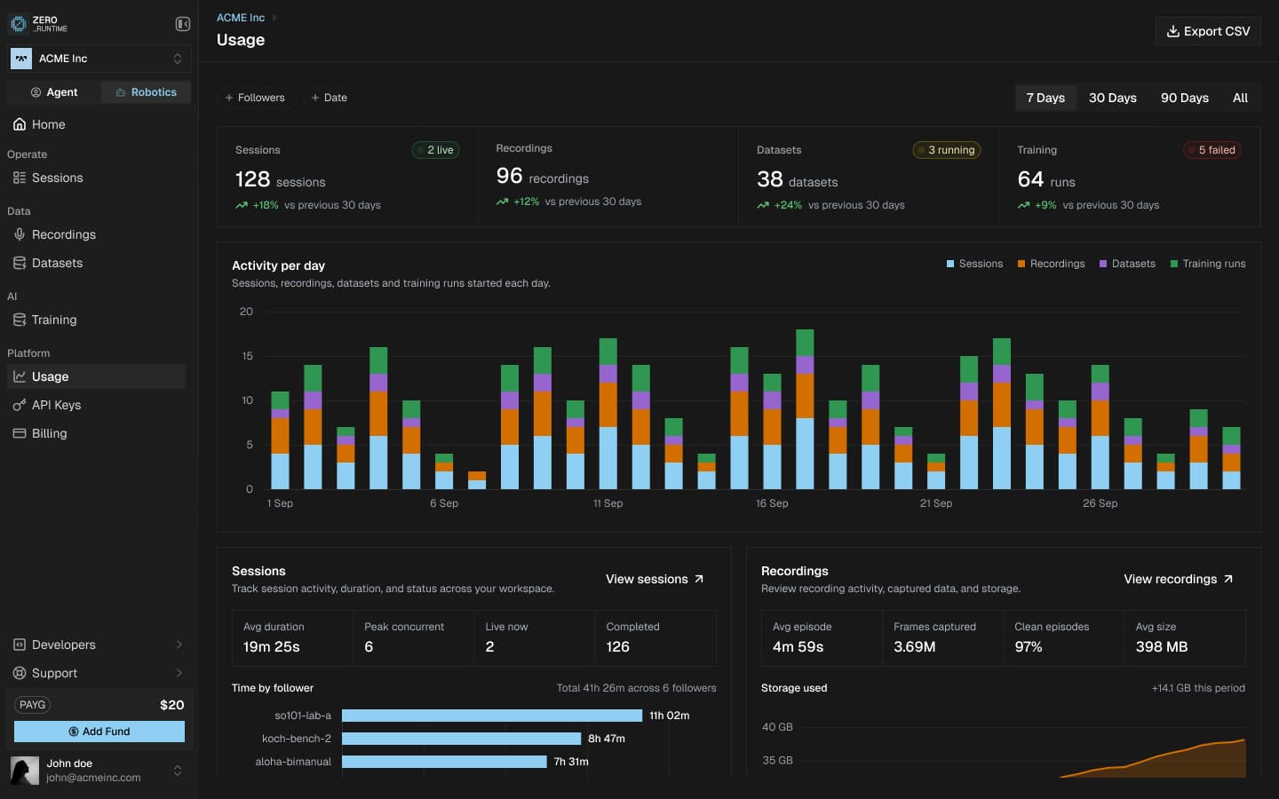The width and height of the screenshot is (1279, 799).
Task: Click the 3 running badge
Action: 947,150
